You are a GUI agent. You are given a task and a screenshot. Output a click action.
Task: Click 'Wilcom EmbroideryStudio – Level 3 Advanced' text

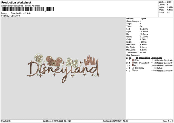click(21, 6)
